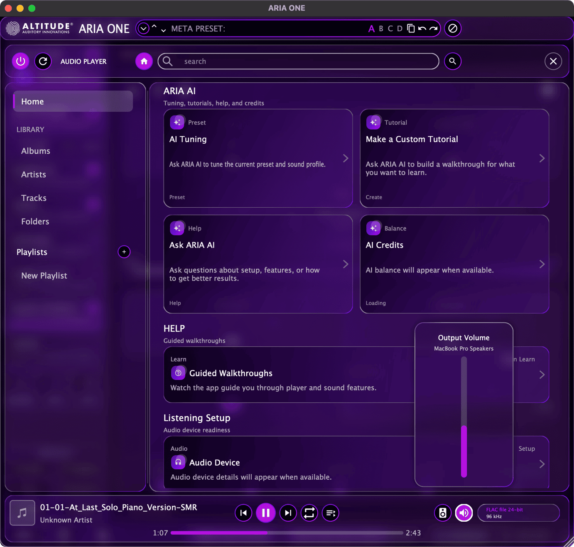Screen dimensions: 574x547
Task: Open Make a Custom Tutorial card
Action: click(454, 158)
